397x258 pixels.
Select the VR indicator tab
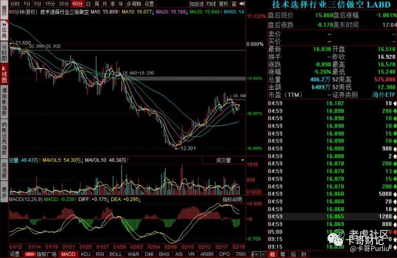pyautogui.click(x=192, y=254)
